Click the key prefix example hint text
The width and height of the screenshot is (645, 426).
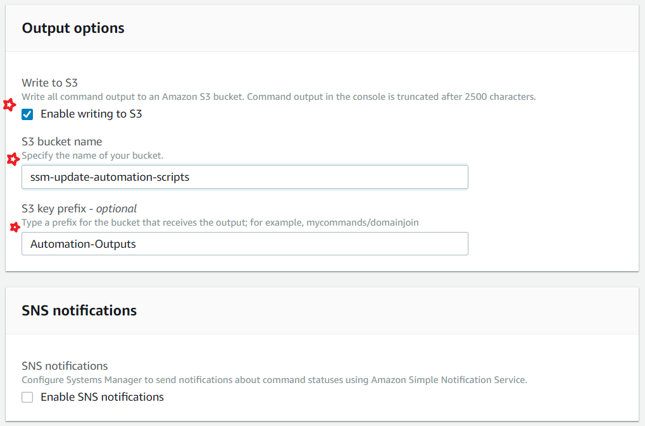point(220,222)
